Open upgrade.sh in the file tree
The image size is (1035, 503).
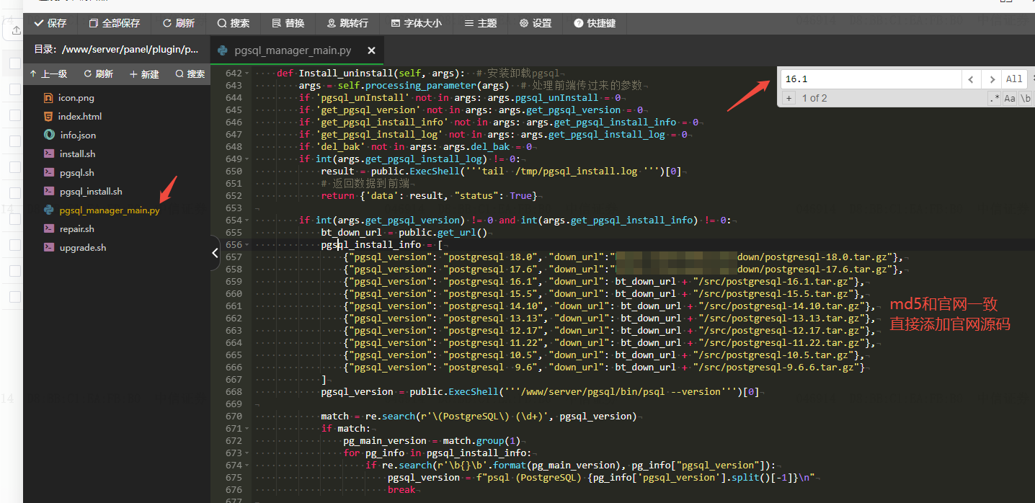click(x=82, y=247)
